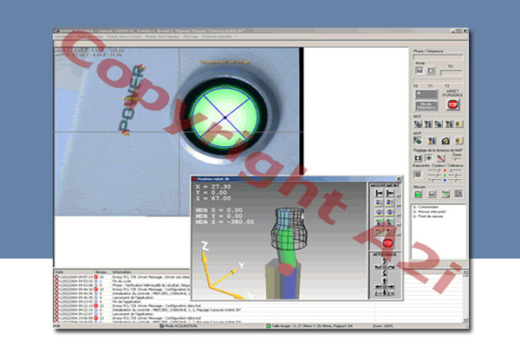Click the first icon in the MVC row
Image resolution: width=520 pixels, height=346 pixels.
point(417,124)
